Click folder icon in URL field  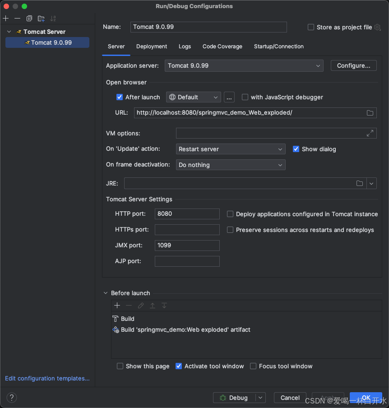tap(370, 113)
